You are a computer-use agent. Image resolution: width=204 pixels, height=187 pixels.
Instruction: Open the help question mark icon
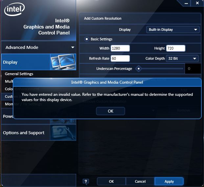click(86, 181)
